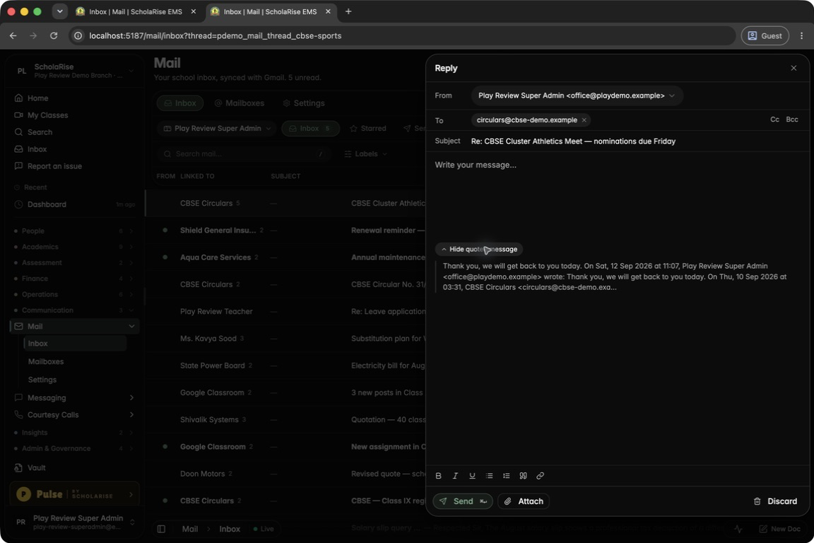Add Cc recipients

[x=774, y=119]
